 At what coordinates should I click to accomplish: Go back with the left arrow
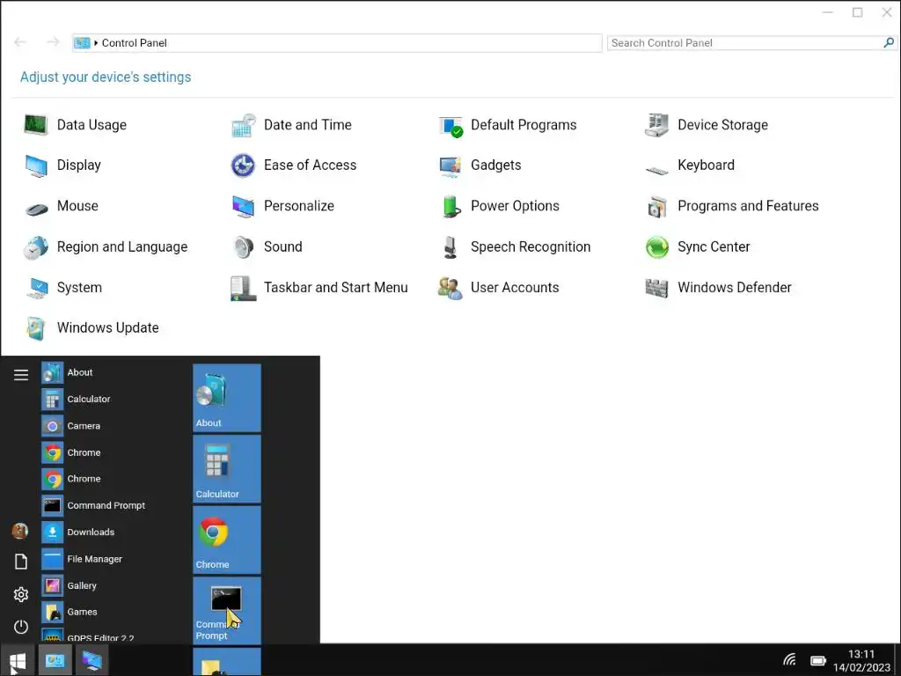tap(20, 42)
